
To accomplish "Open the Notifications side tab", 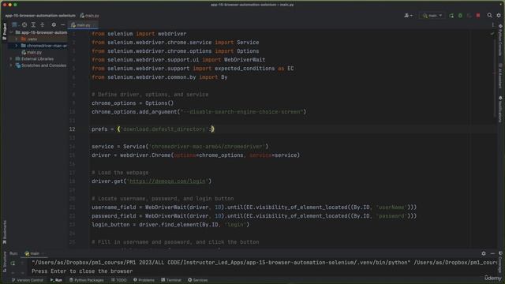I will click(500, 109).
